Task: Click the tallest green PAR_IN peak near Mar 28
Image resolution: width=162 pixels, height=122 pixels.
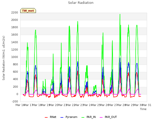Action: [120, 14]
